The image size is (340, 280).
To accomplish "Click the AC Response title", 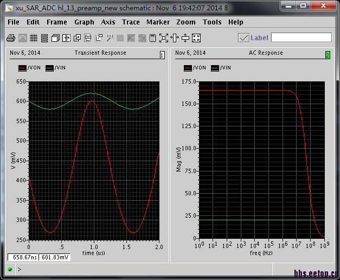I will pyautogui.click(x=266, y=53).
